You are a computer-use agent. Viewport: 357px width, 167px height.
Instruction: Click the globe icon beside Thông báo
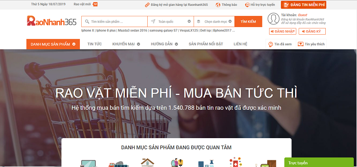pyautogui.click(x=218, y=5)
